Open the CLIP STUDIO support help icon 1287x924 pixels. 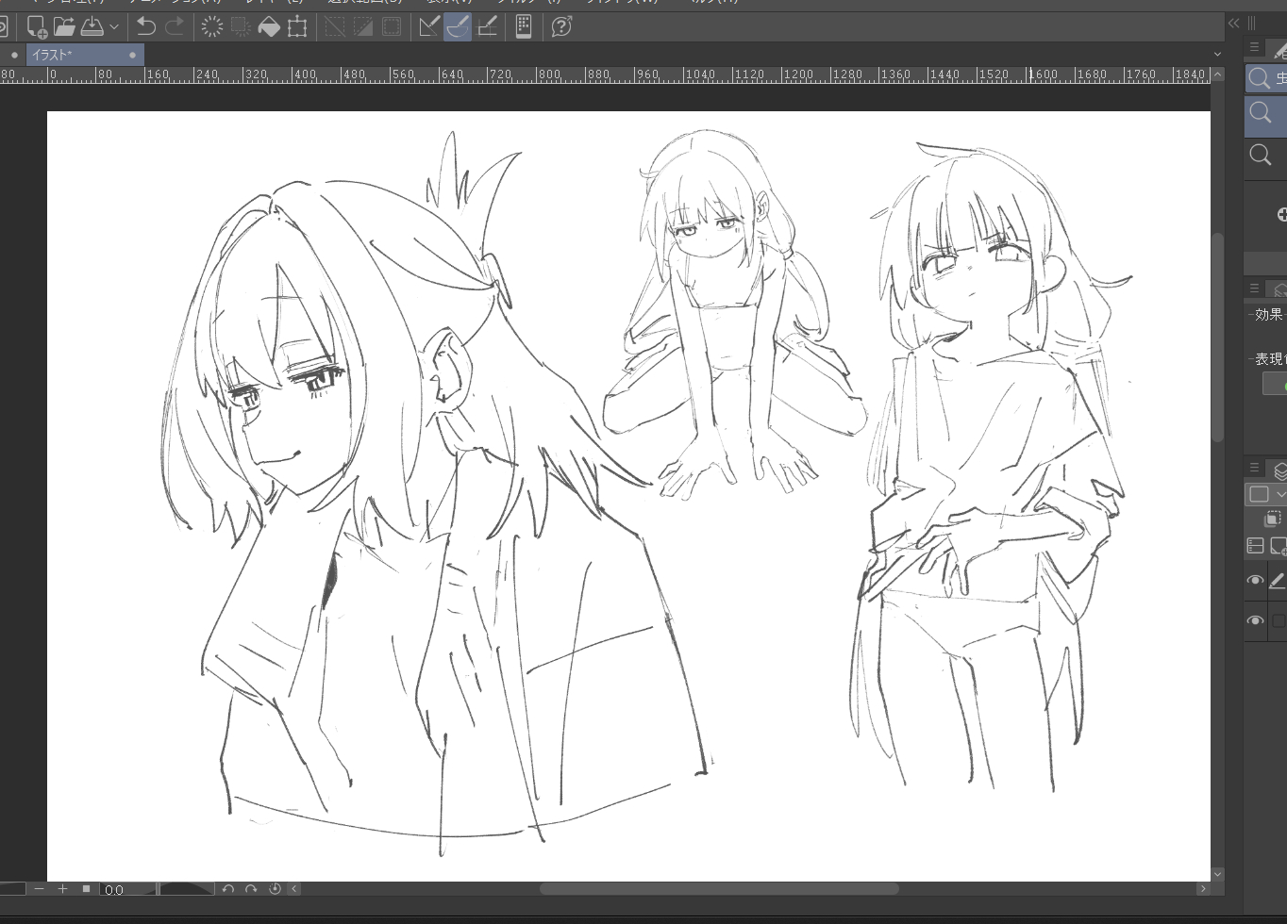click(x=561, y=26)
